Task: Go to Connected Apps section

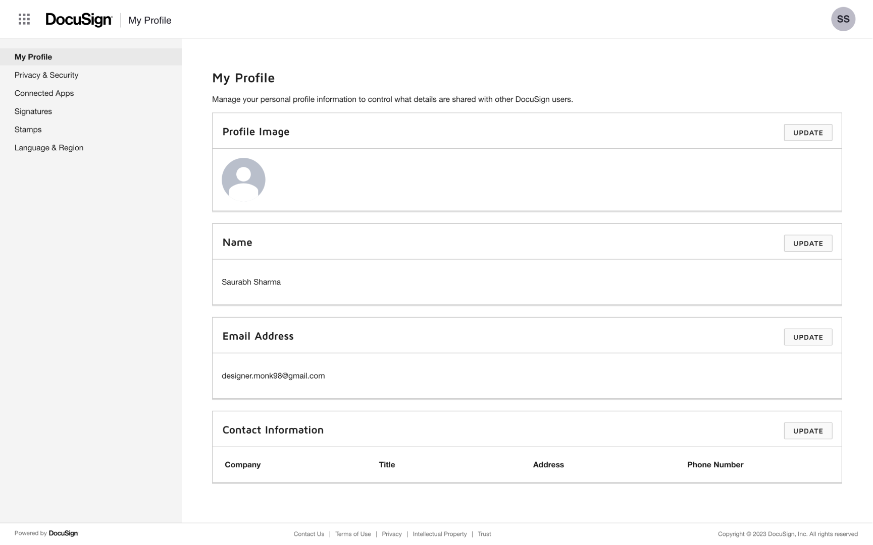Action: (x=44, y=93)
